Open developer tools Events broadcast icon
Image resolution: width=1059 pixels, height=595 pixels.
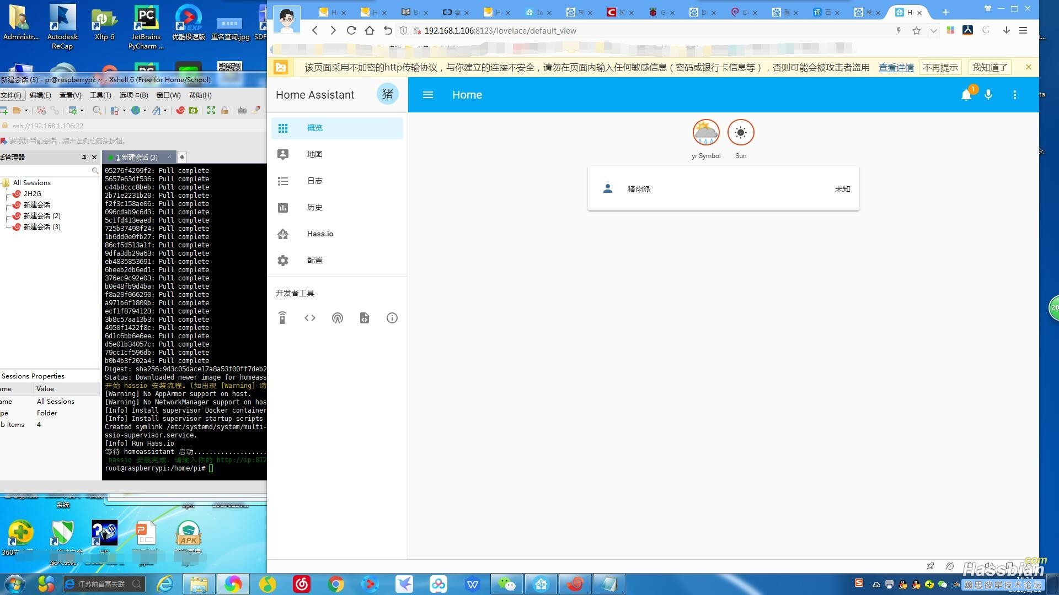click(338, 318)
